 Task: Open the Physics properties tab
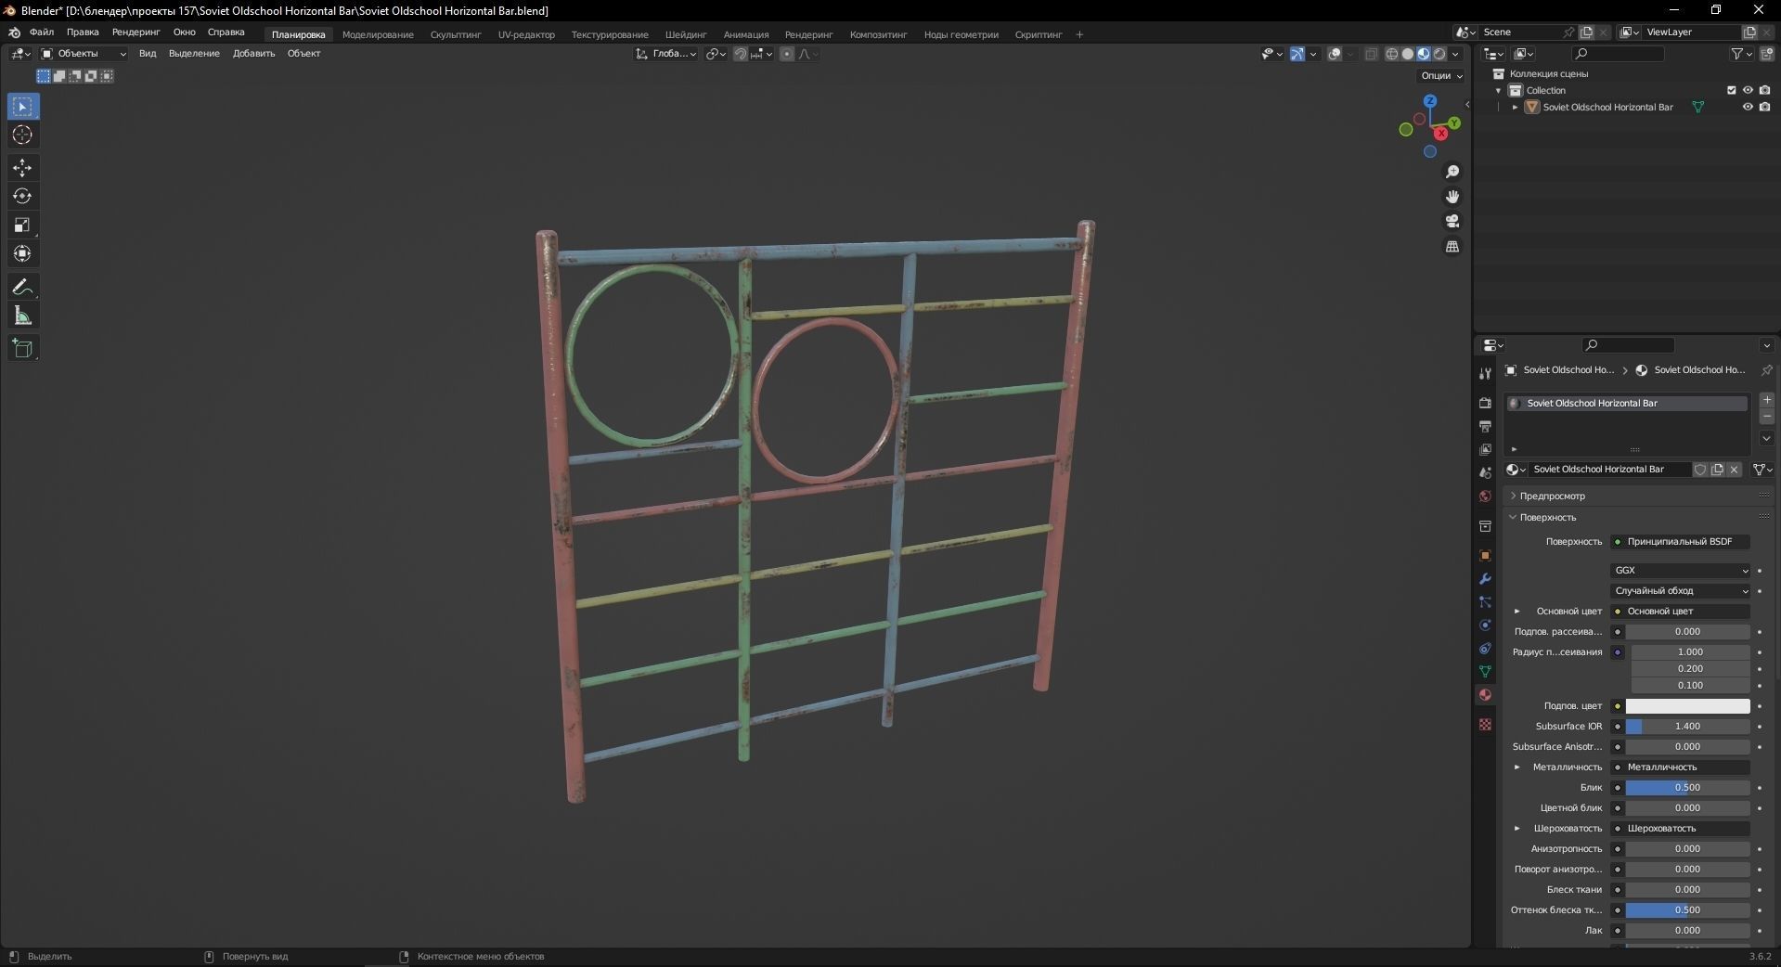click(x=1485, y=625)
